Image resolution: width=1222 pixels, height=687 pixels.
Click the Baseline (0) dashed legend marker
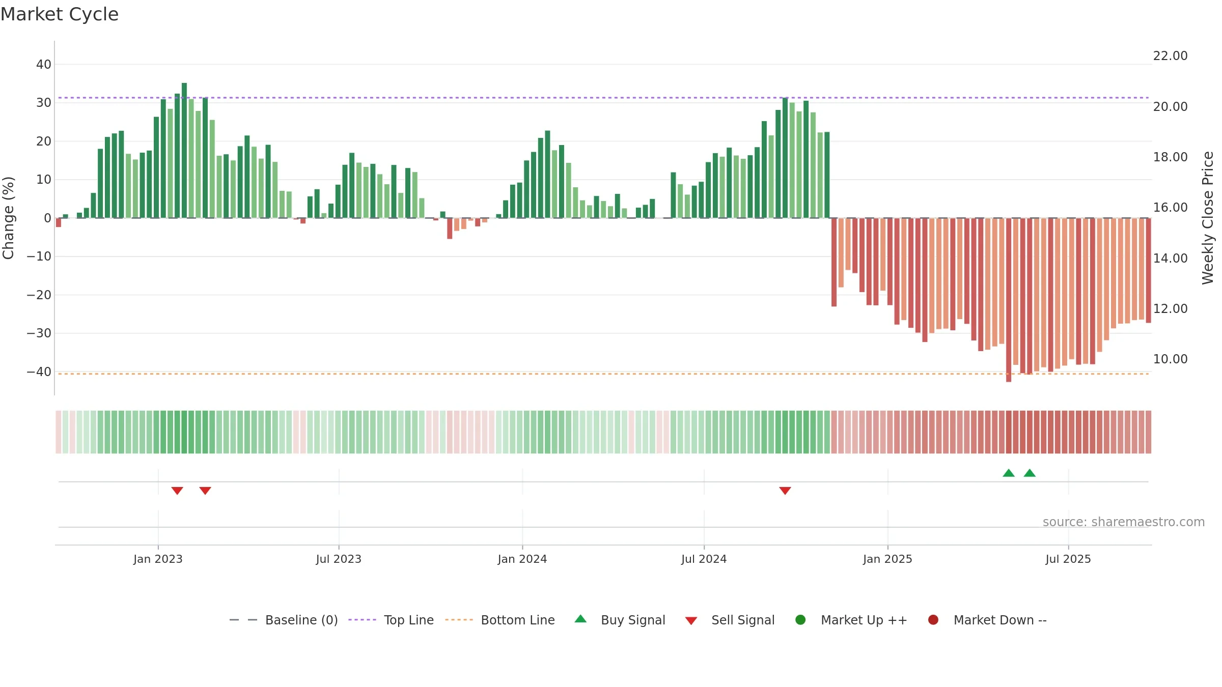coord(243,620)
